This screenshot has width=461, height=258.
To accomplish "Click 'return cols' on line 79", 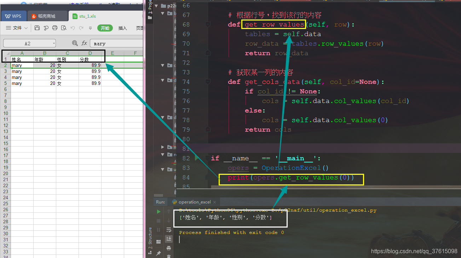I will (x=268, y=130).
